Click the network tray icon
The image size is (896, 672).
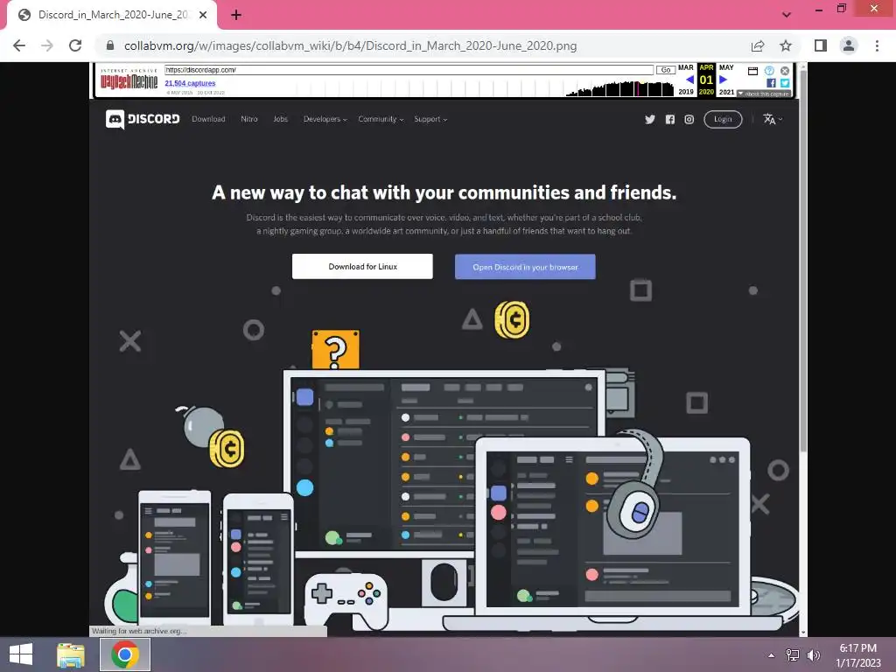793,655
